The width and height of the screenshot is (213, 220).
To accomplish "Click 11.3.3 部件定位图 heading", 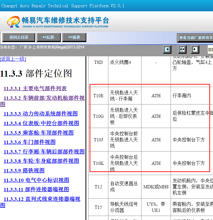I will coord(36,73).
